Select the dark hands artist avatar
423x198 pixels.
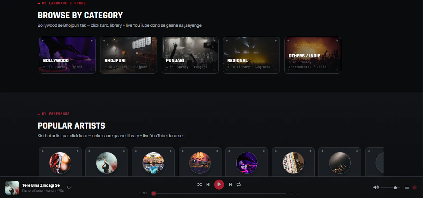coord(340,163)
